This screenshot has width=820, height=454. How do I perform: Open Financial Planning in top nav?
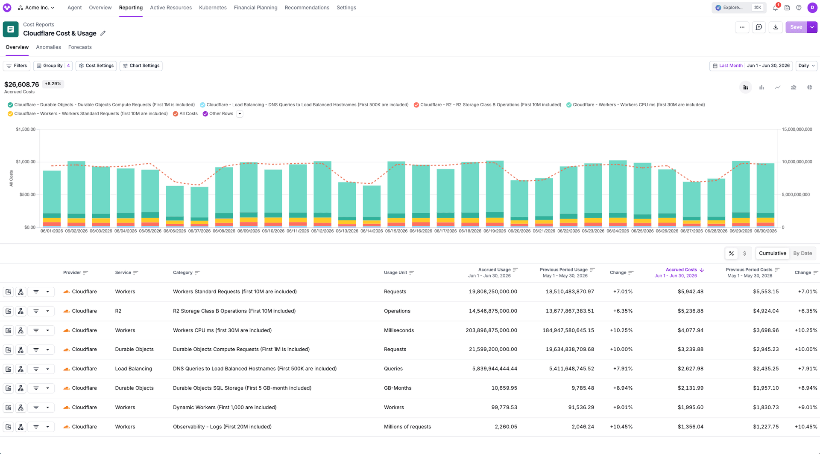tap(255, 8)
